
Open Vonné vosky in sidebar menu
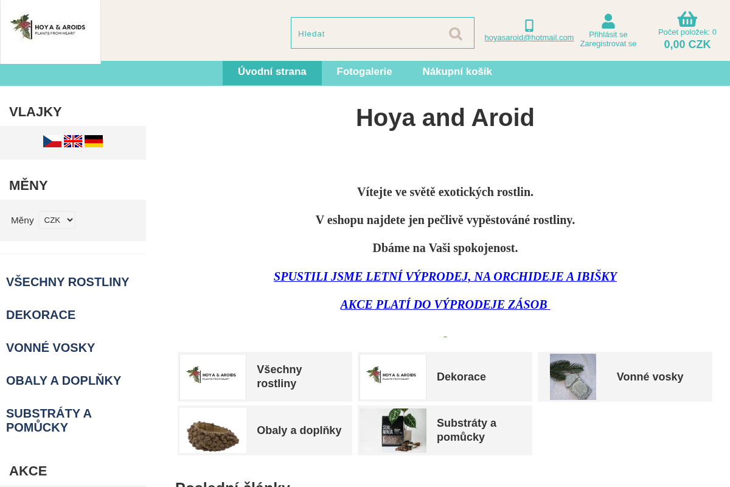pyautogui.click(x=50, y=348)
